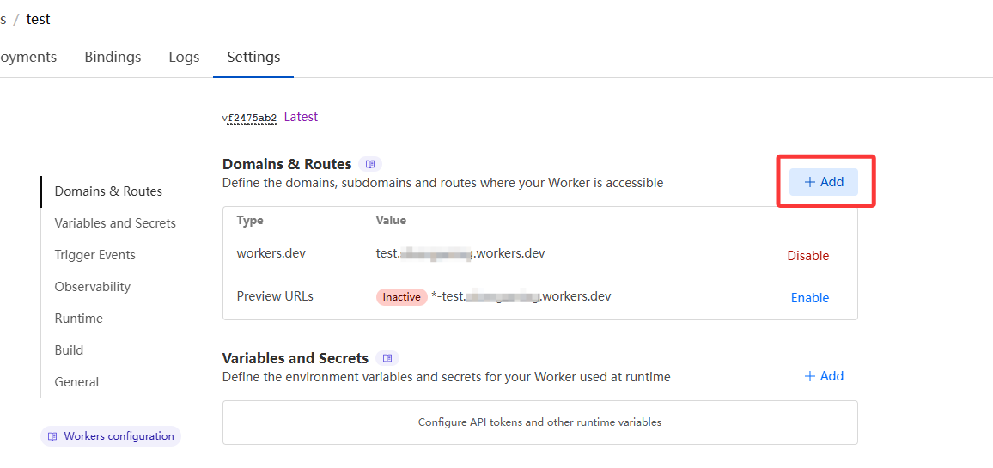Image resolution: width=993 pixels, height=468 pixels.
Task: Enable the Preview URLs
Action: coord(810,298)
